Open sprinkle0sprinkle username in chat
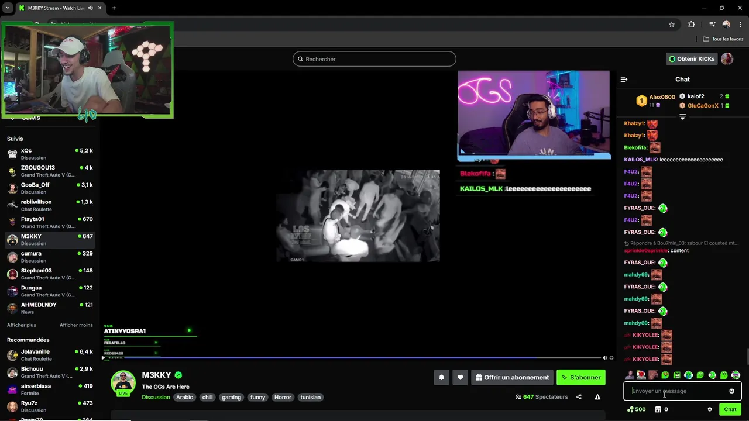749x421 pixels. point(645,250)
